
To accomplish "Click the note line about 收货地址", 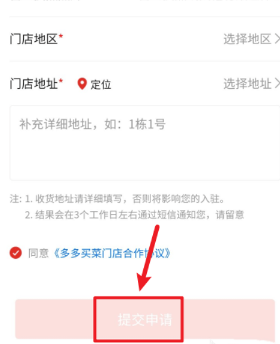I will [117, 199].
